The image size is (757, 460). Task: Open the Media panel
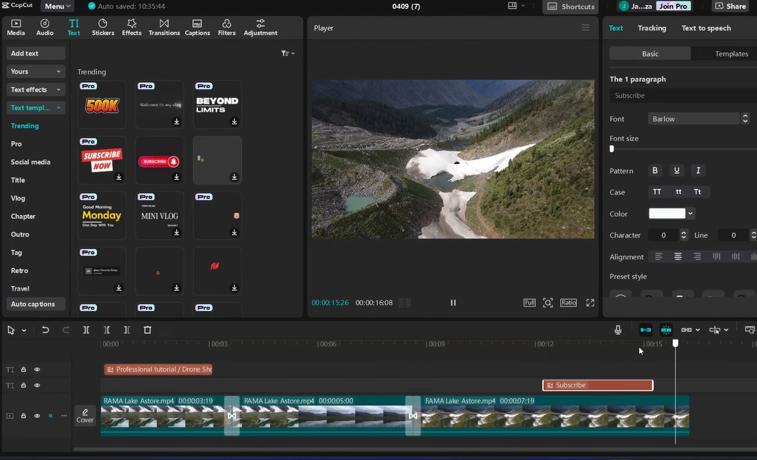click(x=15, y=27)
